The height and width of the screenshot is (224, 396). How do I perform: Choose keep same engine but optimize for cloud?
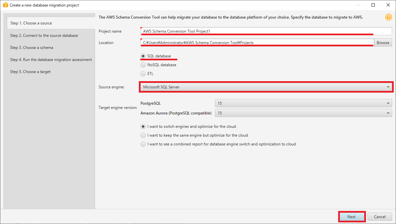tap(143, 135)
